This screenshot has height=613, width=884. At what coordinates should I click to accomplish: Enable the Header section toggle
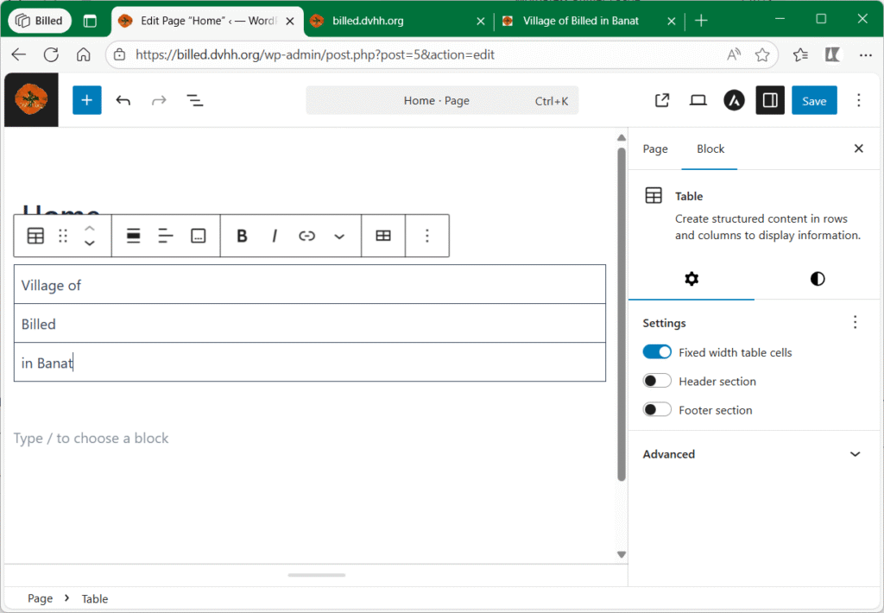[x=657, y=382]
